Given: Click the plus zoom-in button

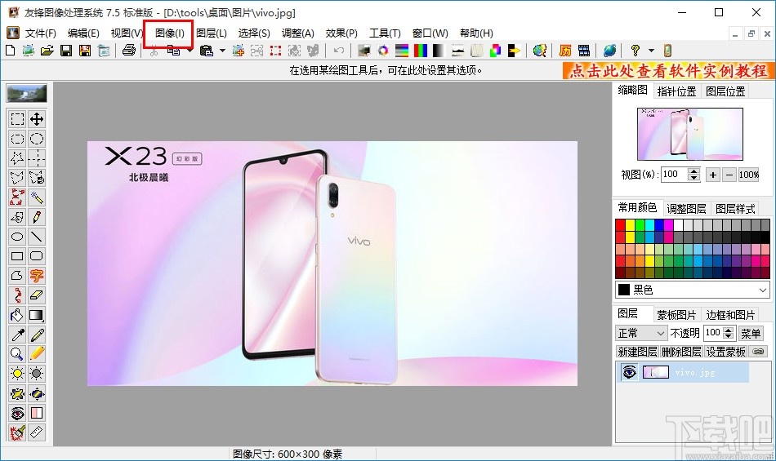Looking at the screenshot, I should (x=712, y=175).
